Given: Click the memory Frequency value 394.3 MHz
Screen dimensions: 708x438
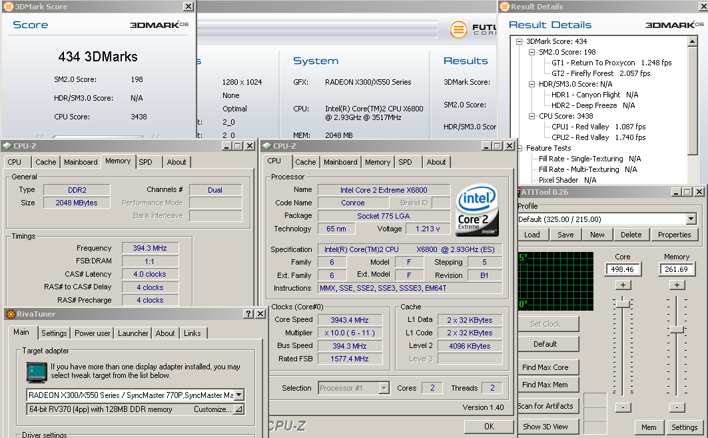Looking at the screenshot, I should click(x=150, y=248).
